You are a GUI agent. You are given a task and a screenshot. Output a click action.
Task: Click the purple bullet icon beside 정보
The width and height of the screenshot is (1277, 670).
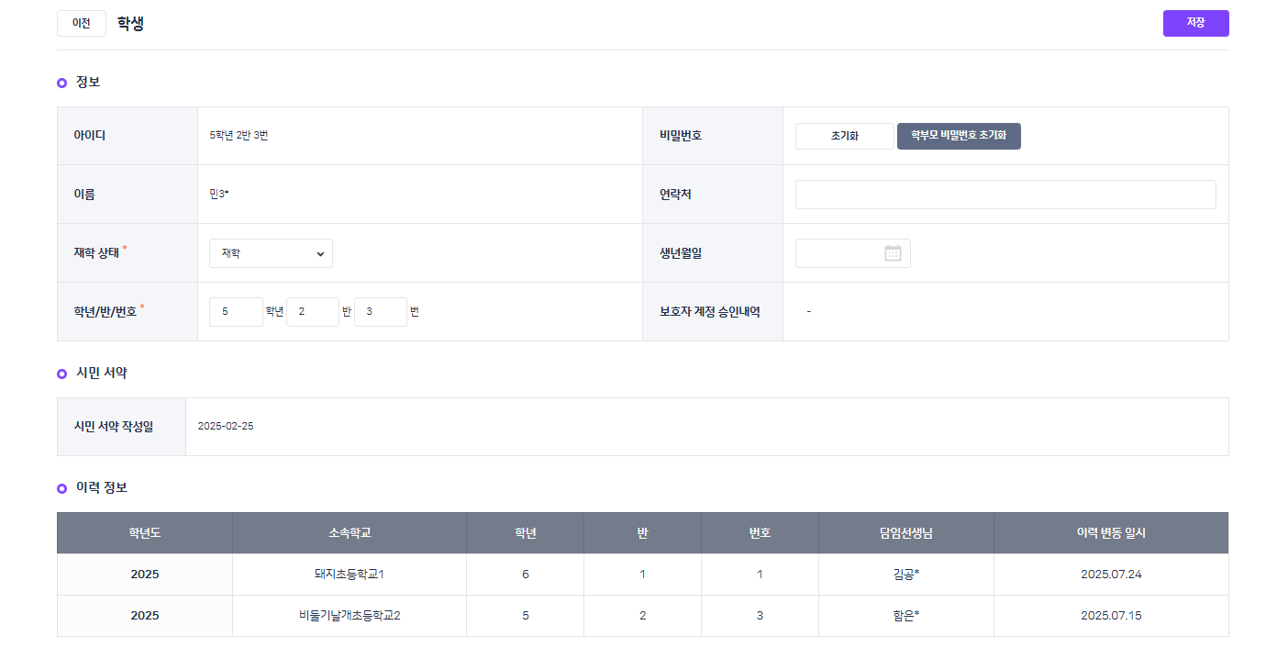click(61, 83)
